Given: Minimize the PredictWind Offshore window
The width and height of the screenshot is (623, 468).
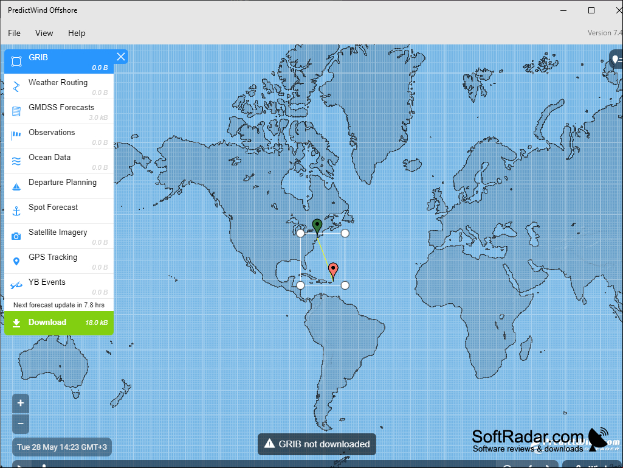Looking at the screenshot, I should 563,10.
